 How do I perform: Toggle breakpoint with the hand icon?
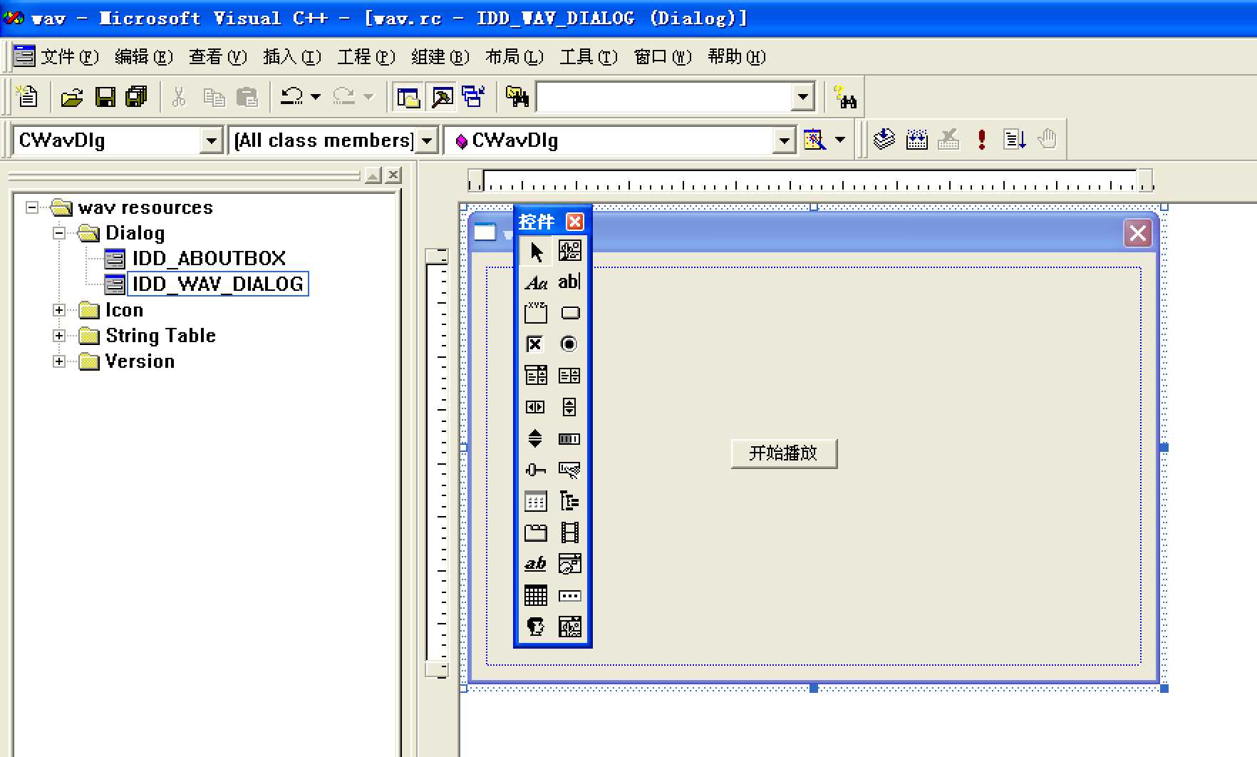1047,139
